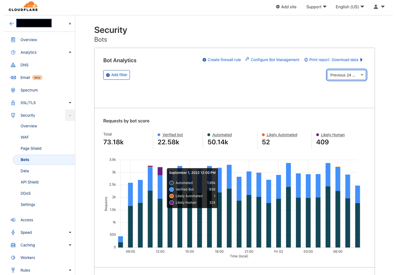Click the Add filter button

116,75
